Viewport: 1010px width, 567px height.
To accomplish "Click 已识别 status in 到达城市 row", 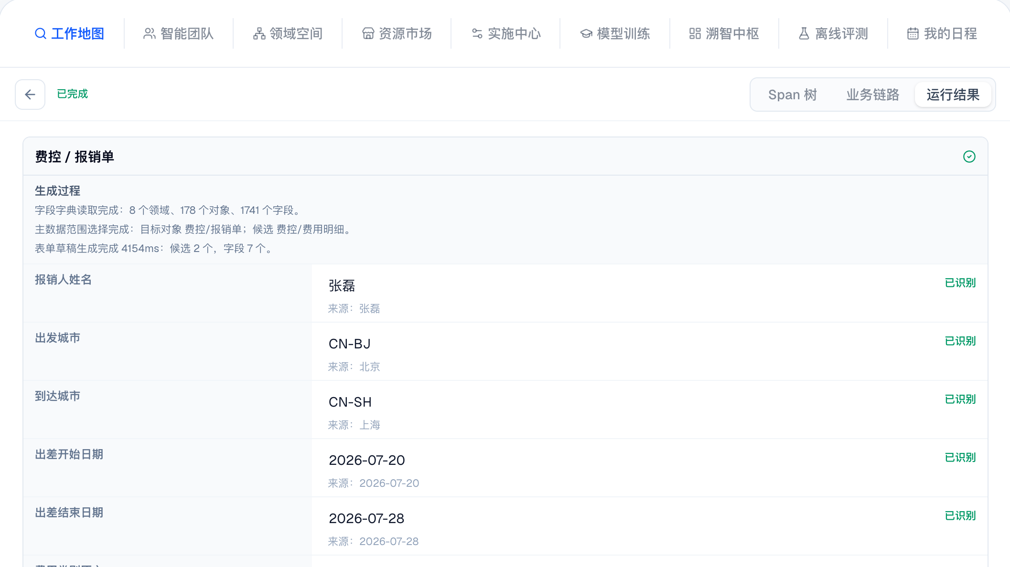I will pyautogui.click(x=960, y=399).
